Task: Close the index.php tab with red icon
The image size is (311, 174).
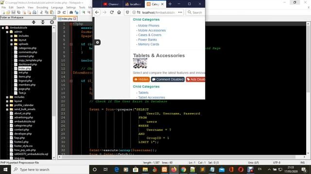Action: pyautogui.click(x=74, y=19)
